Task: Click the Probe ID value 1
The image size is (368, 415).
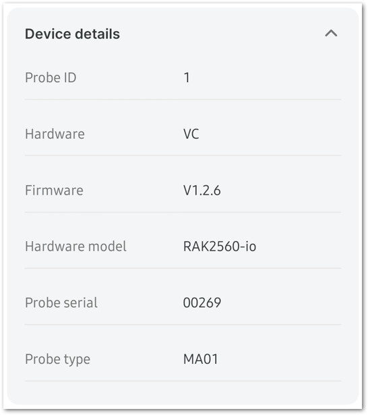Action: (187, 78)
